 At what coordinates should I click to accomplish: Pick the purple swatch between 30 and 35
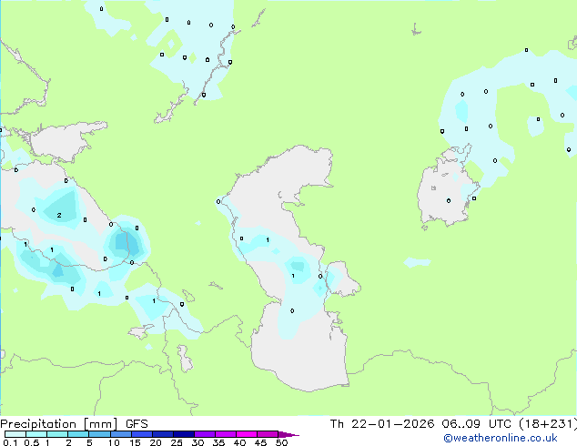tap(204, 434)
